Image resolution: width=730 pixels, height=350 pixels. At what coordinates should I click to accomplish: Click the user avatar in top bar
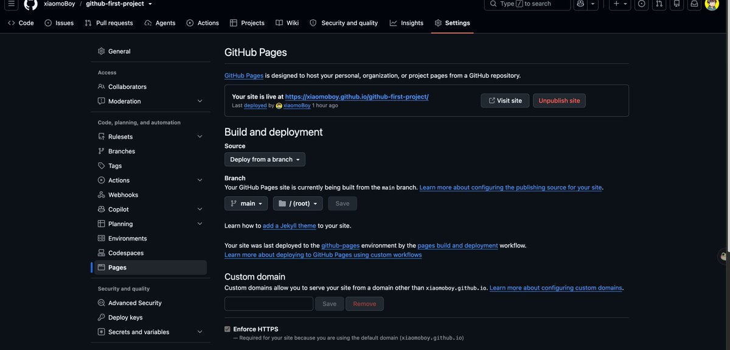pyautogui.click(x=712, y=4)
